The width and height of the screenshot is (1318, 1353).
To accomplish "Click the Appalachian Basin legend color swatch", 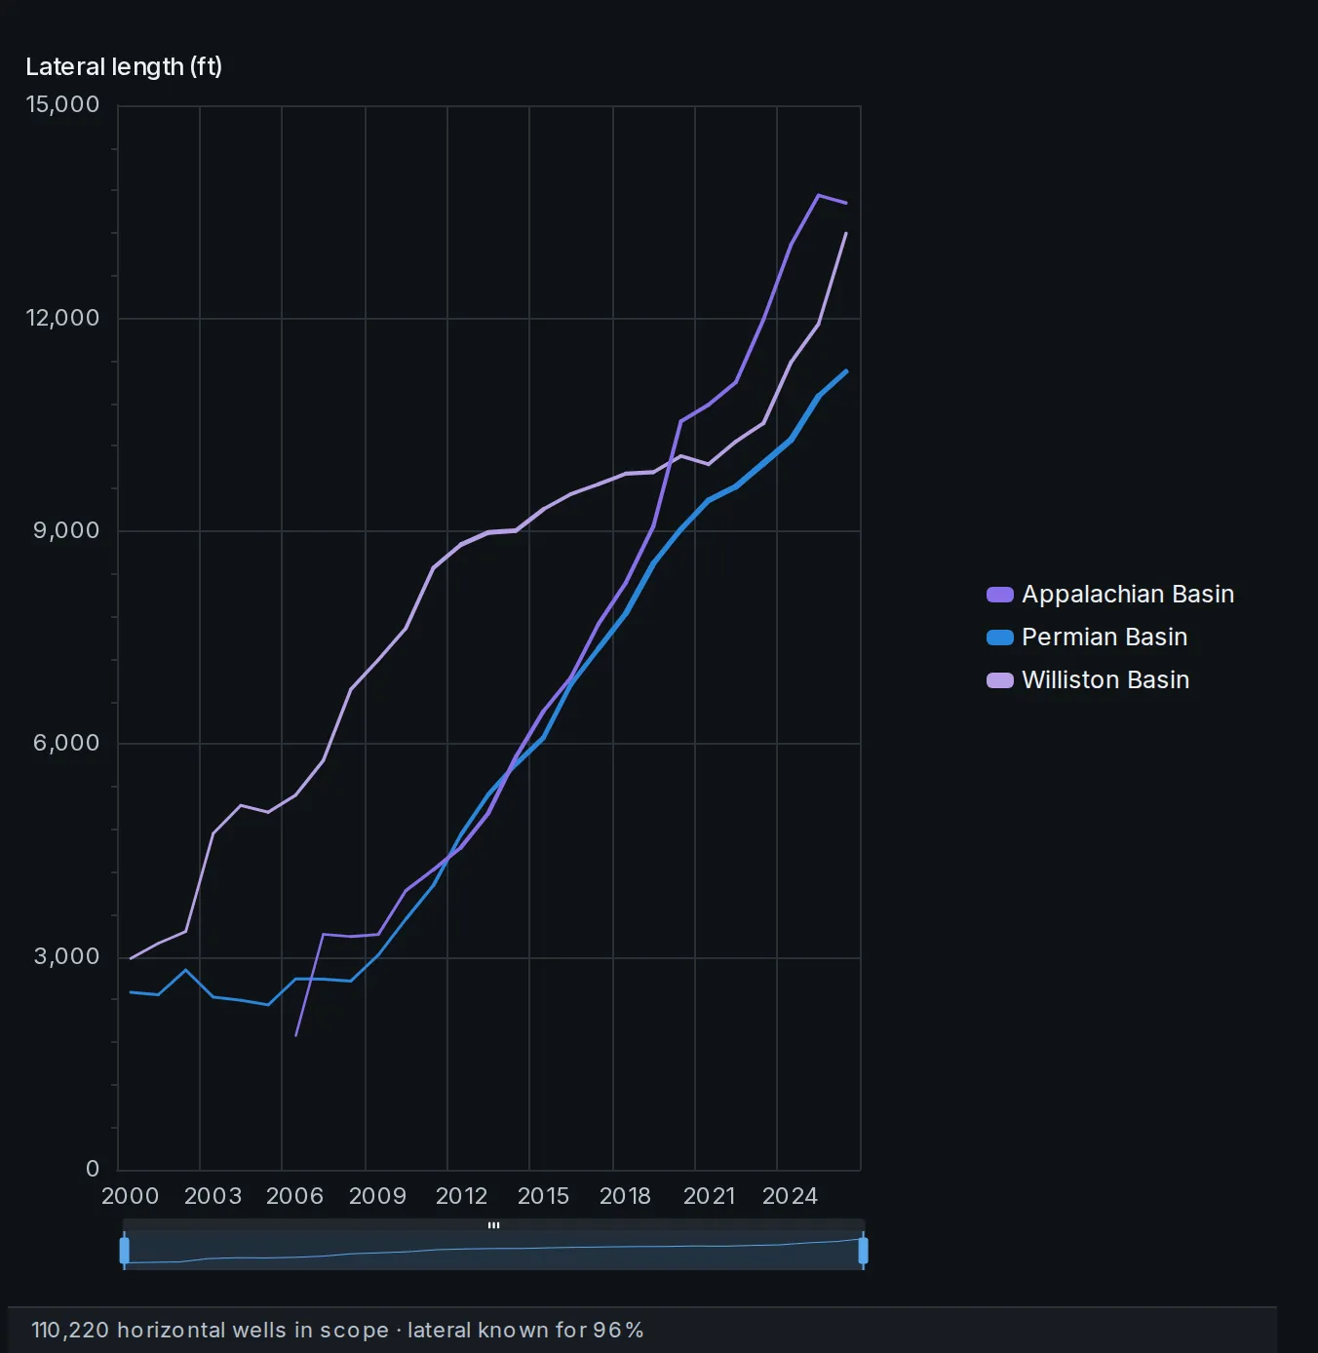I will [1000, 595].
